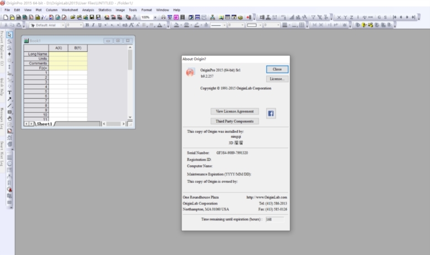Click the Comments row header in Book1
The image size is (430, 255).
click(36, 63)
